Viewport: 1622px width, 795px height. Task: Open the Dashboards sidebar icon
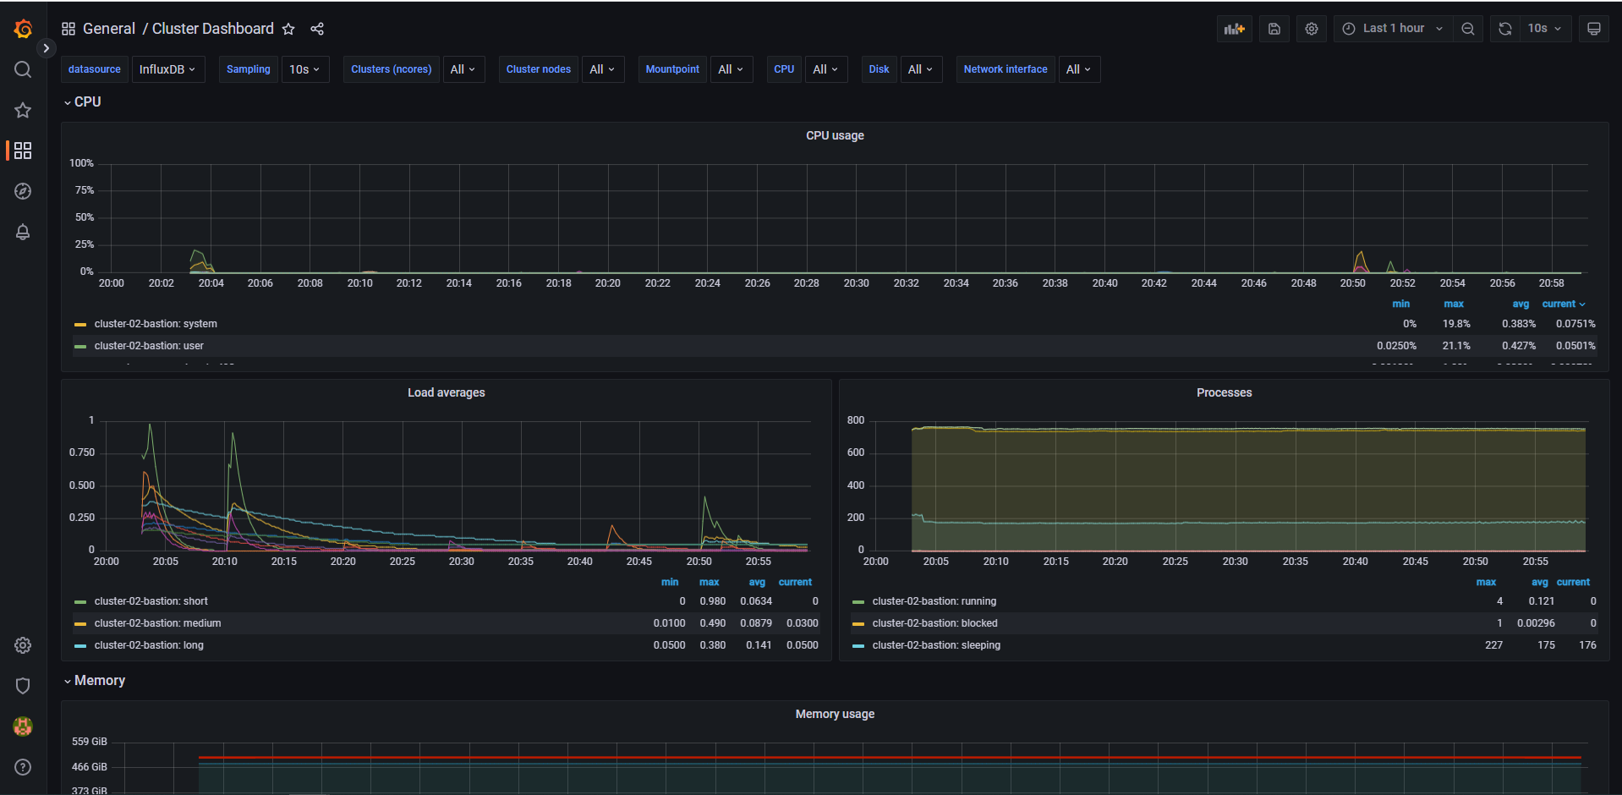[x=23, y=151]
